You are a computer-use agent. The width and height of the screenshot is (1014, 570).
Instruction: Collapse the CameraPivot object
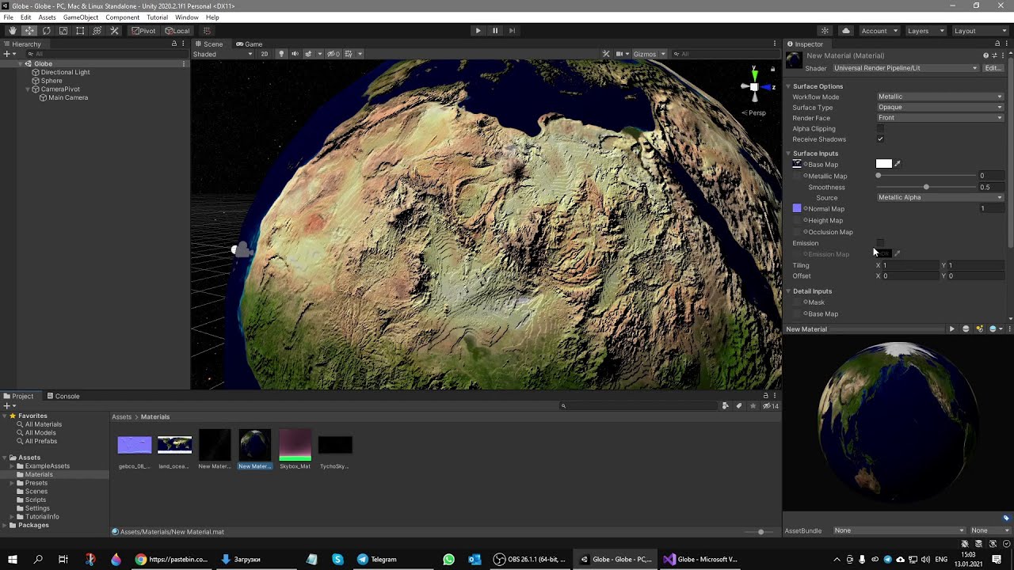point(27,89)
